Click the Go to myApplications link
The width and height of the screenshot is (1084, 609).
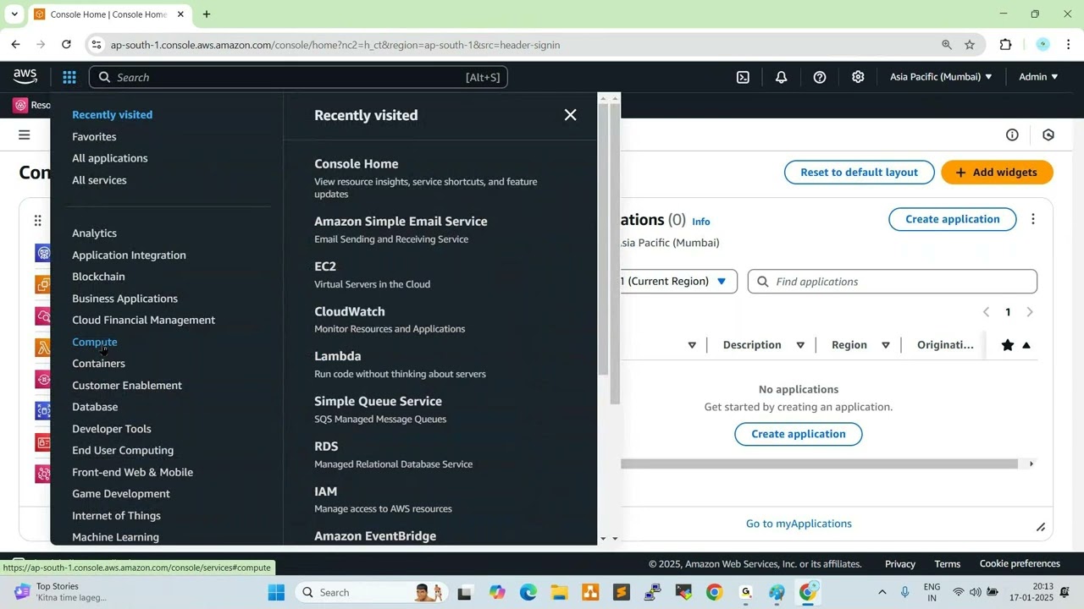[x=799, y=524]
